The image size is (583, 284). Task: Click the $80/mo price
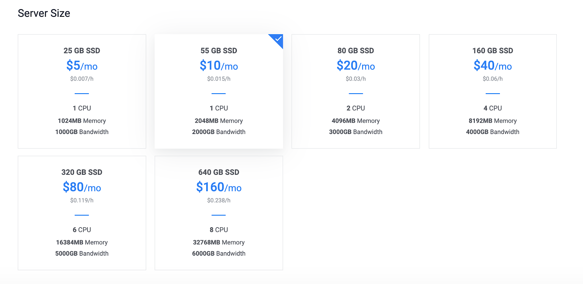point(82,188)
